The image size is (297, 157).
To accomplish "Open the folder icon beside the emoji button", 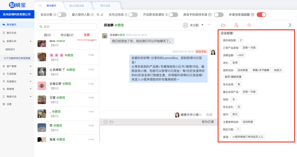I will click(x=112, y=122).
